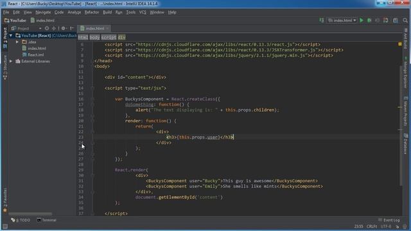Image resolution: width=411 pixels, height=231 pixels.
Task: Open the Ant Build side tab
Action: (405, 38)
